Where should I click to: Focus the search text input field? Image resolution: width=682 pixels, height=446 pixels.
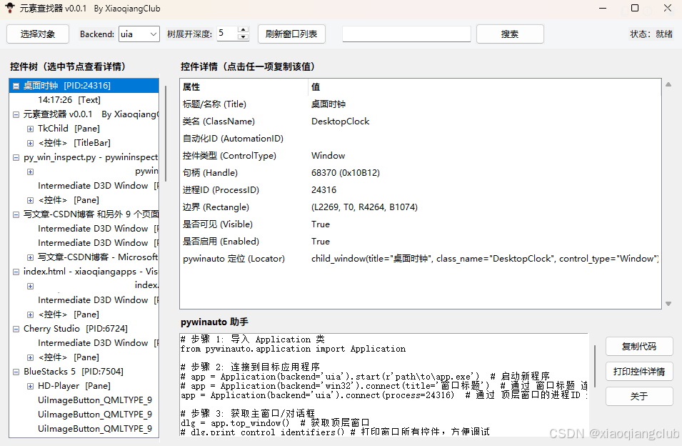point(406,34)
